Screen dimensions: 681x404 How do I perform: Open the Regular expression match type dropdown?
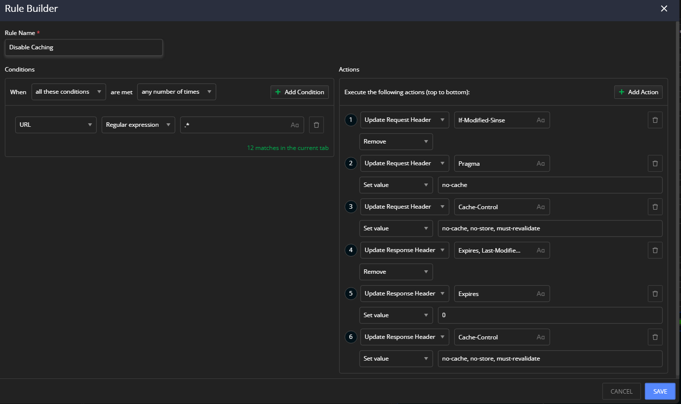(x=138, y=125)
